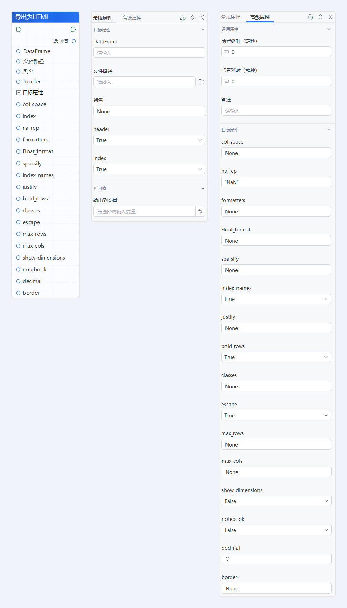The width and height of the screenshot is (347, 608).
Task: Click the 文件路径 item in node list
Action: point(33,62)
